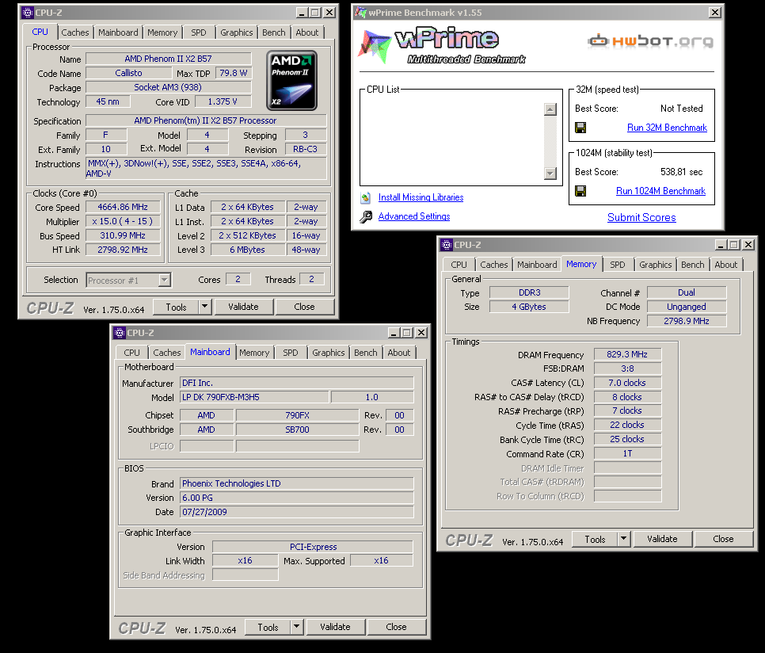Click the CPU List scrollbar down arrow
Viewport: 765px width, 653px height.
click(550, 174)
